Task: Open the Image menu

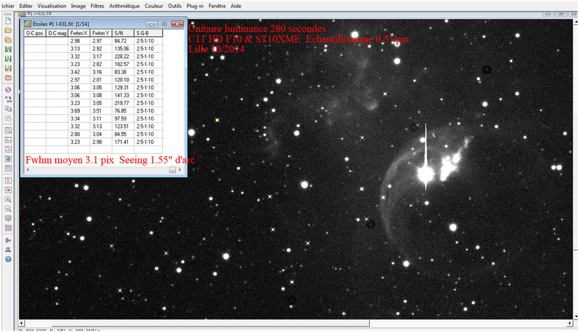Action: tap(78, 6)
